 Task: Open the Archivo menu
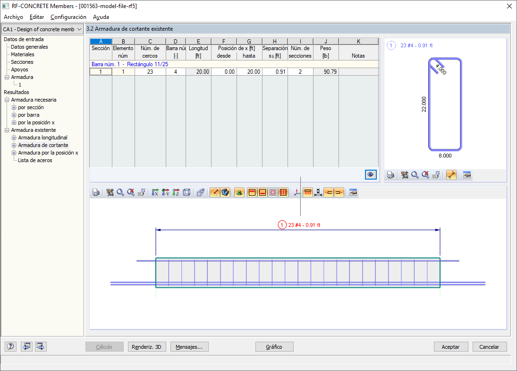[13, 17]
